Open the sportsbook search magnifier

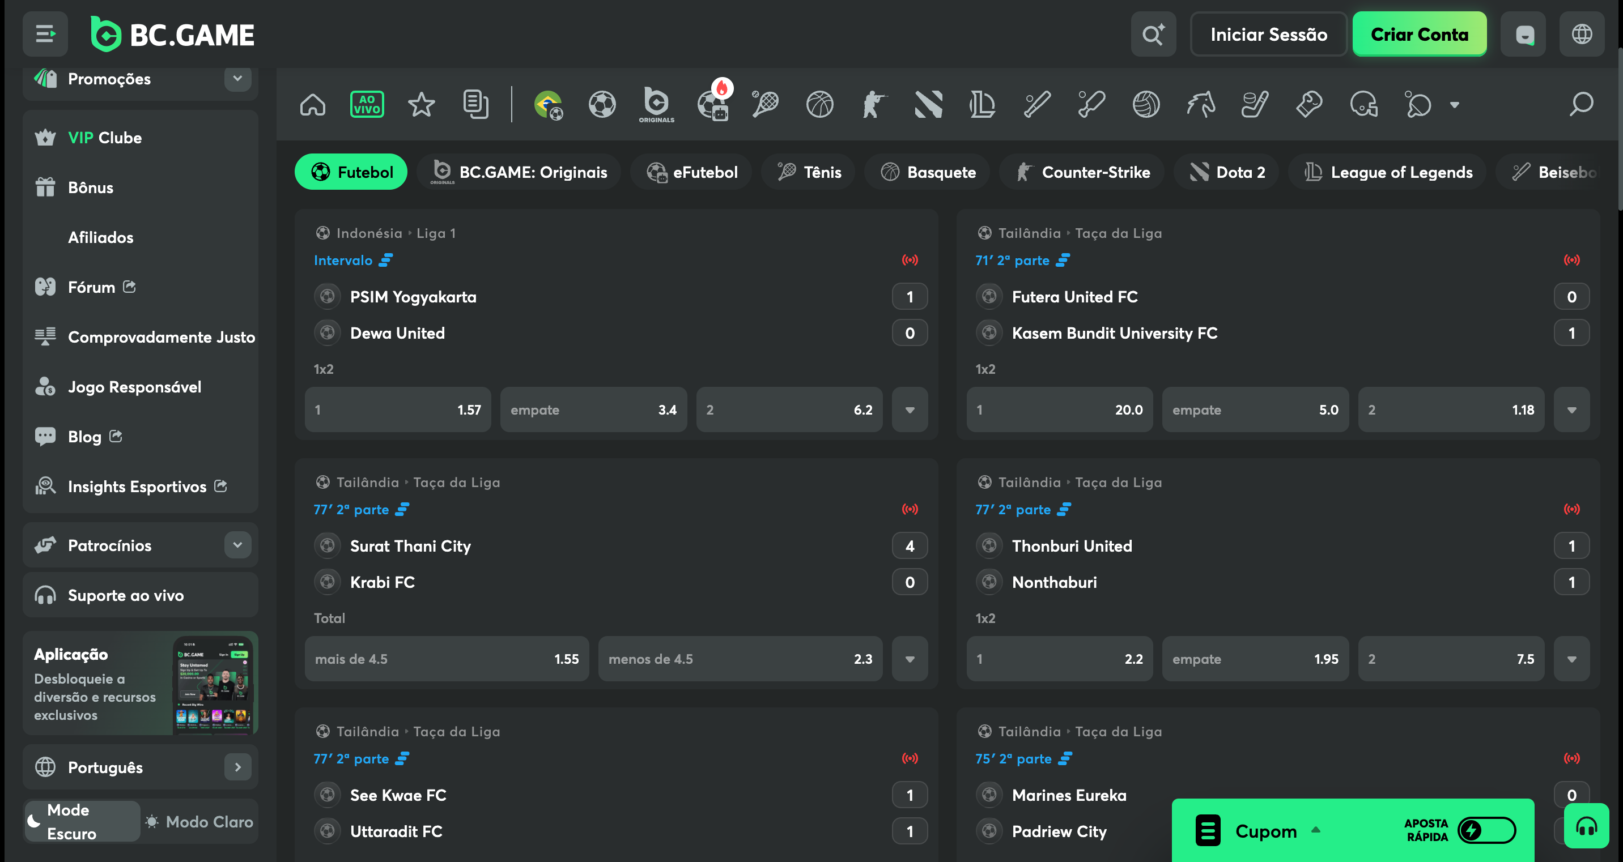pyautogui.click(x=1582, y=105)
